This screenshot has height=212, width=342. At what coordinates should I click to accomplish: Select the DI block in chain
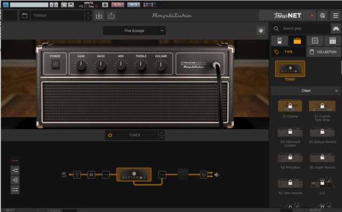pos(91,175)
